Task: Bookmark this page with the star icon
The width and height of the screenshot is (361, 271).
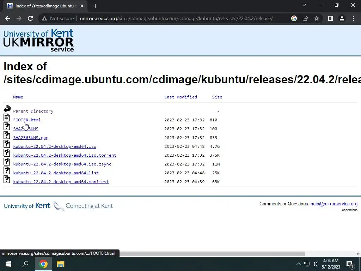Action: point(317,18)
